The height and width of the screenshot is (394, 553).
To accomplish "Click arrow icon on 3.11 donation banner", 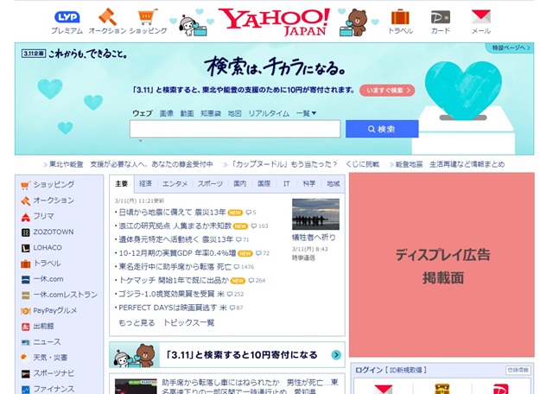I will pos(336,355).
